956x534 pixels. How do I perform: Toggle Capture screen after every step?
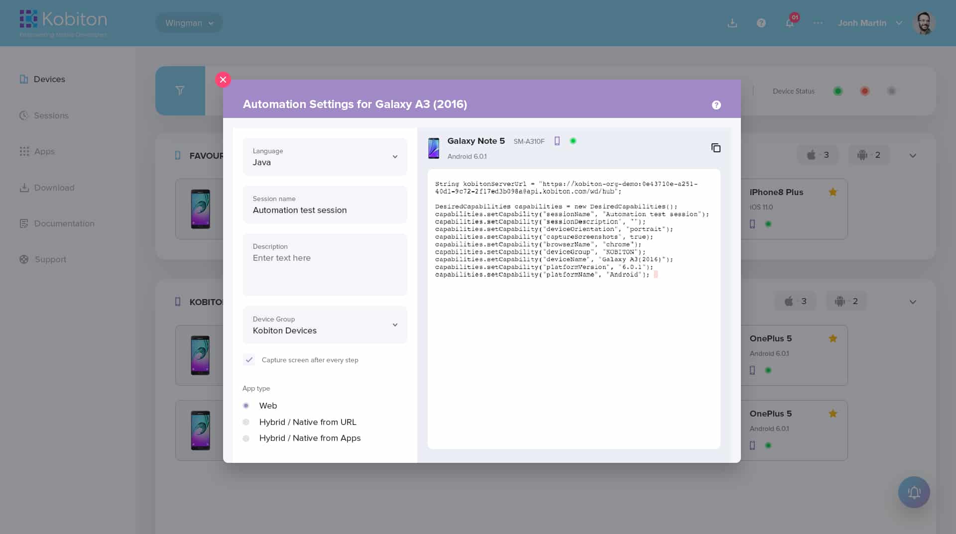click(x=249, y=360)
